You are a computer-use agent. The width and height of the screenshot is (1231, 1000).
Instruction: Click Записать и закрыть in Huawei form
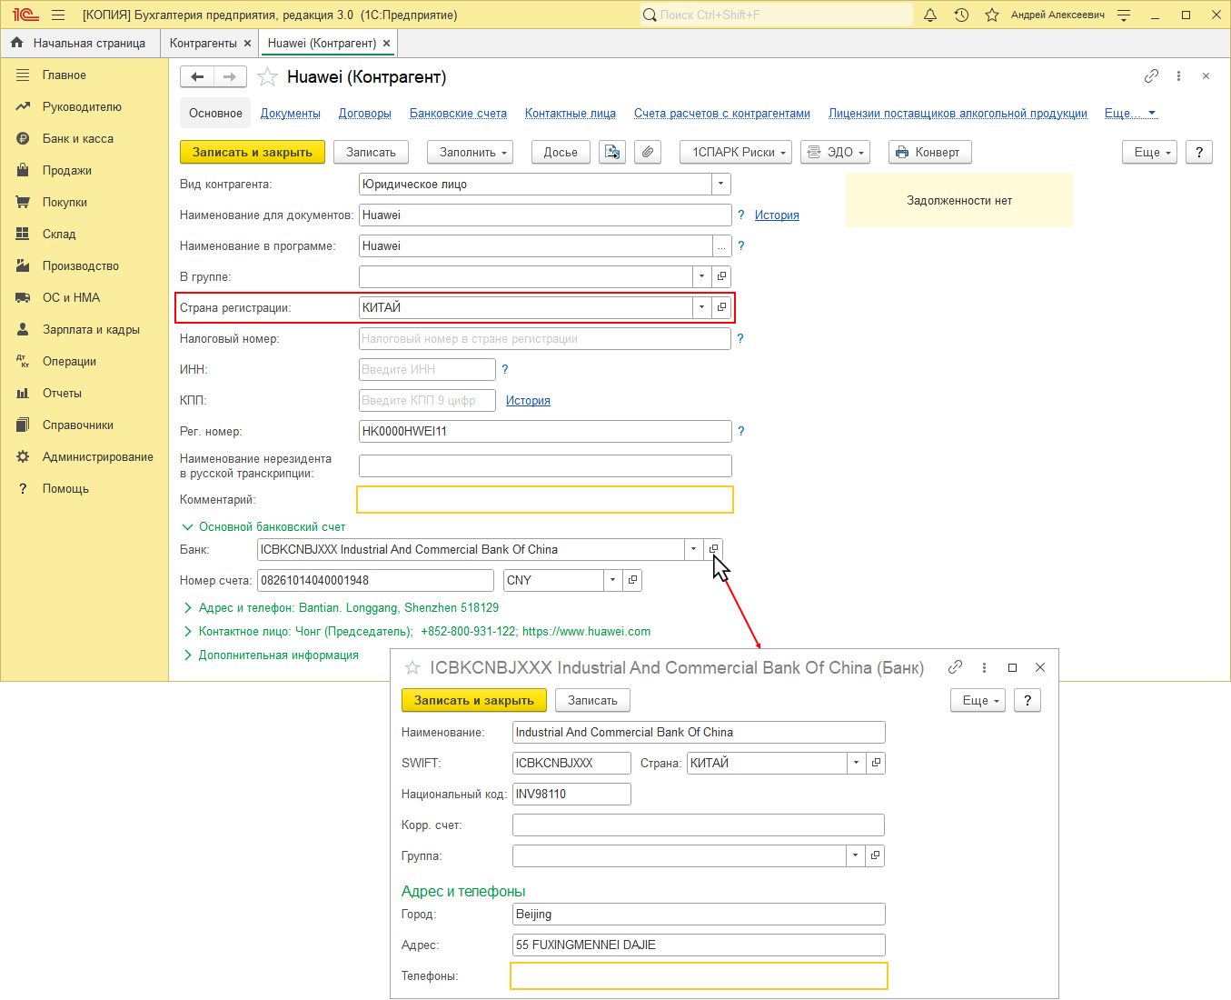[253, 152]
